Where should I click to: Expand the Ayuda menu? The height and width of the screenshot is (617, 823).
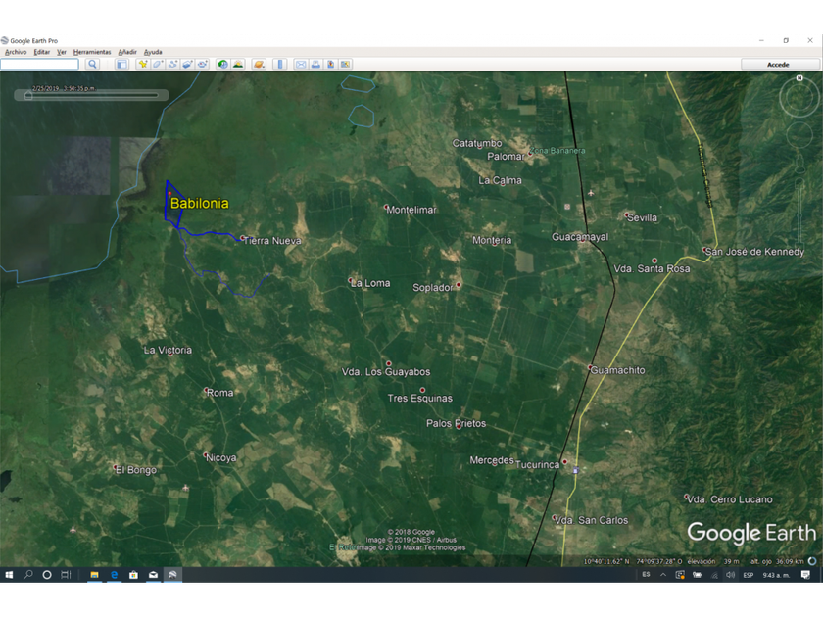coord(153,52)
